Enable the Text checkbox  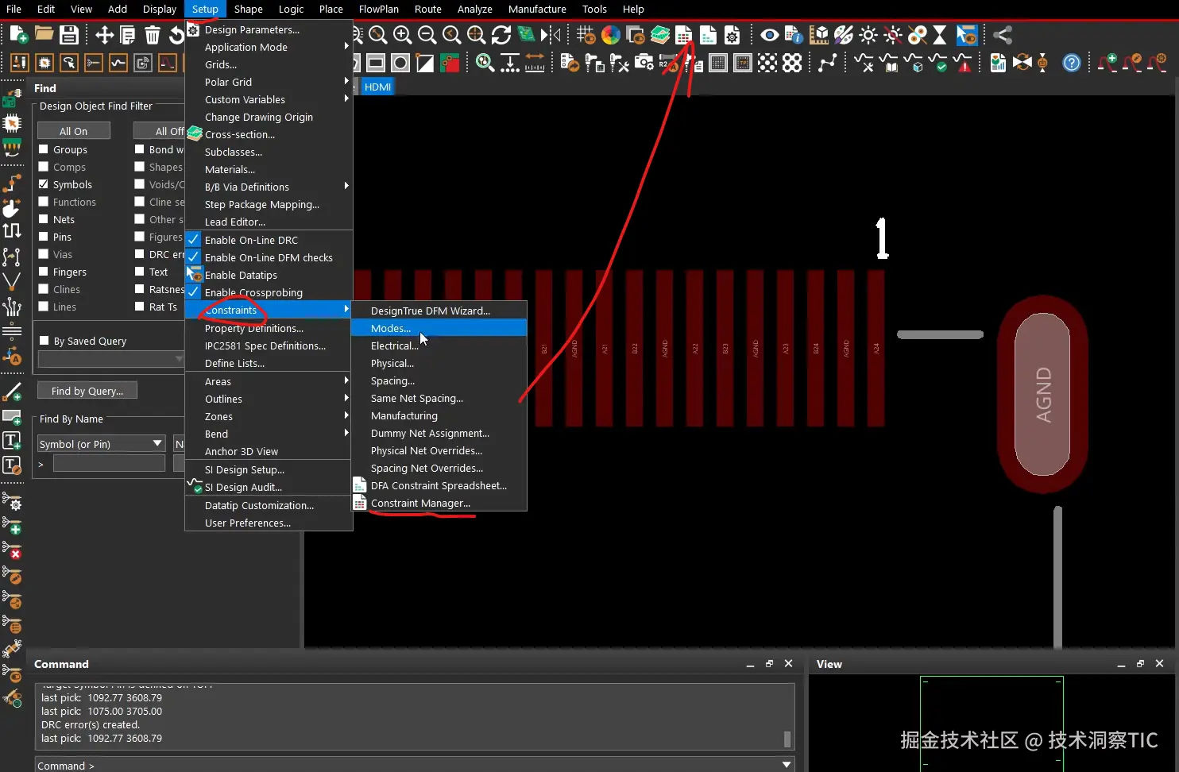click(140, 272)
